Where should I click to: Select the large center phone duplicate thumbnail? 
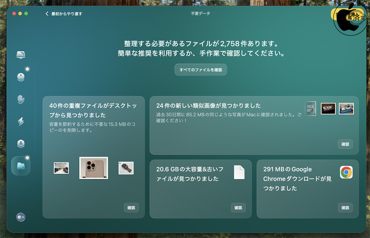point(94,168)
